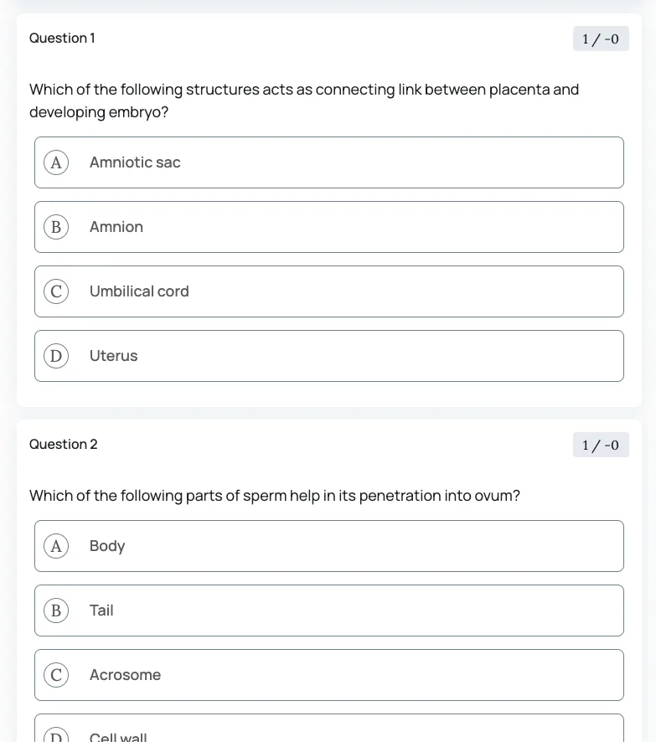Choose letter B circle next to Tail
Image resolution: width=656 pixels, height=742 pixels.
click(56, 611)
